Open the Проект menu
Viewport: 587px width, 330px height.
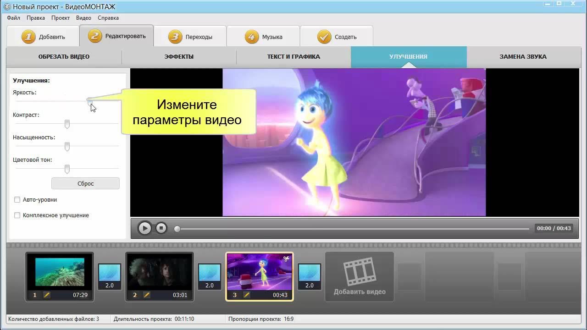click(61, 18)
